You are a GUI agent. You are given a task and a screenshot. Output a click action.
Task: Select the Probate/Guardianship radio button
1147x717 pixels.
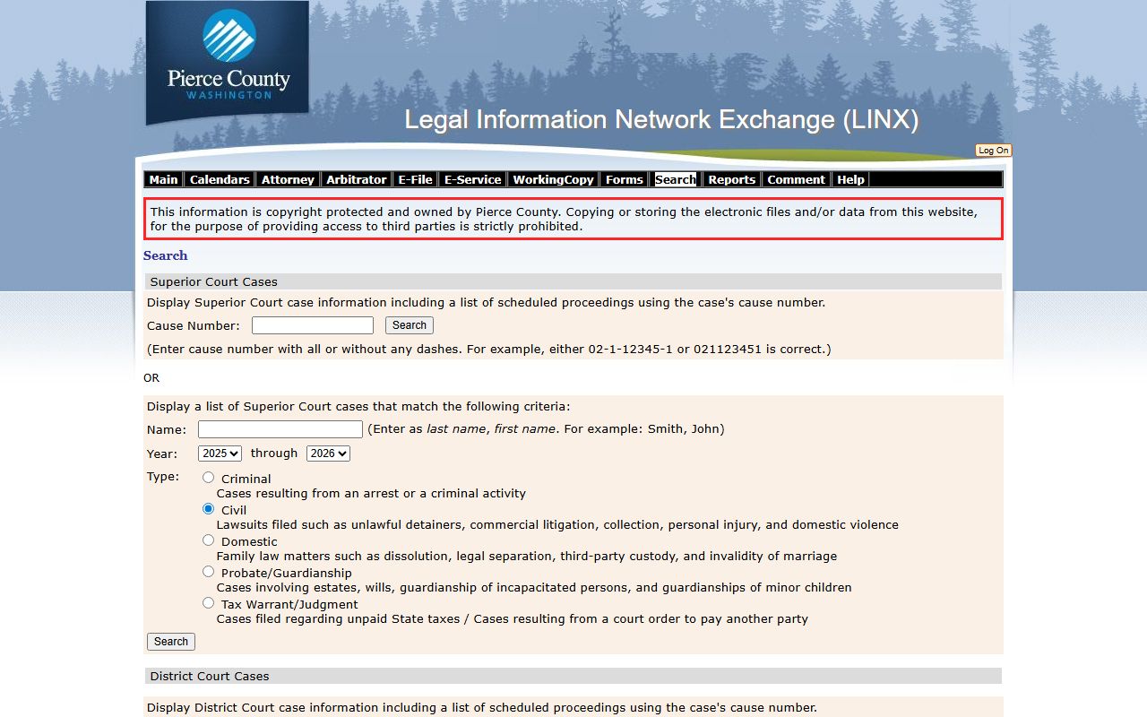(209, 572)
